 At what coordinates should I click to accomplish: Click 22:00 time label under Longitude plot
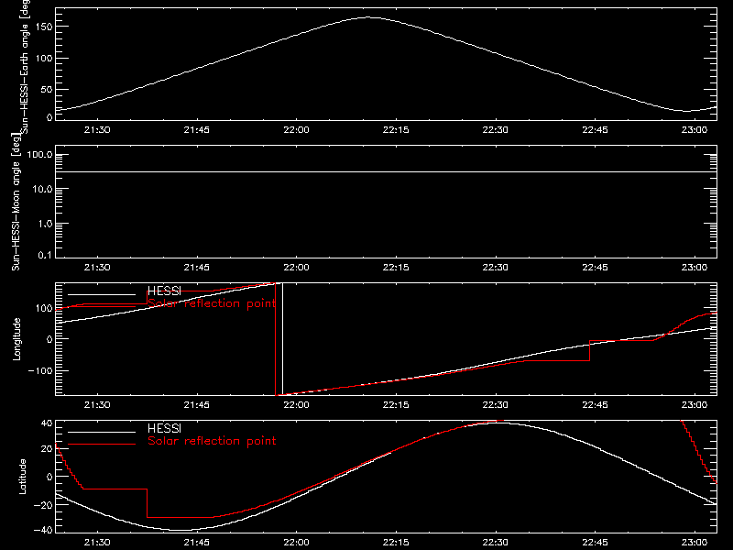[296, 405]
